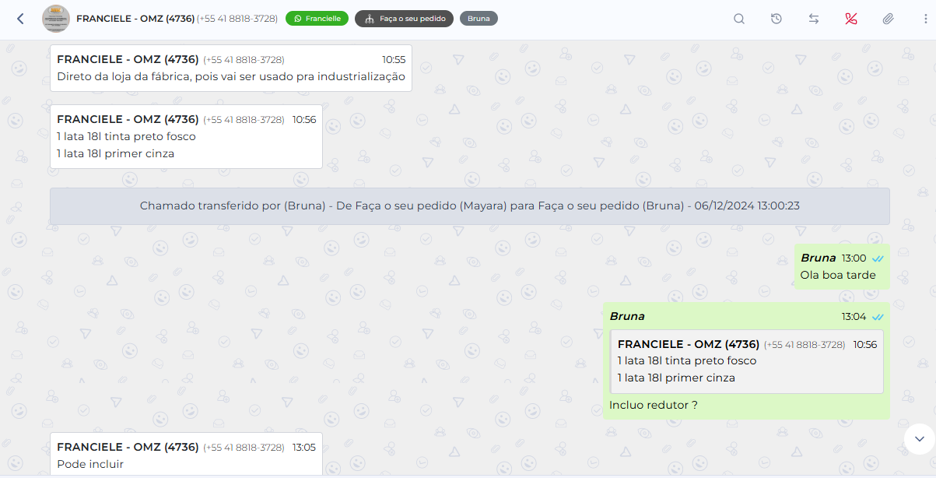Screen dimensions: 936x478
Task: Open quoted message inside Bruna's reply
Action: (x=747, y=361)
